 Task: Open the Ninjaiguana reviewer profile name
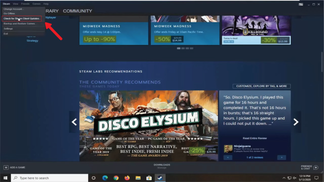(242, 146)
